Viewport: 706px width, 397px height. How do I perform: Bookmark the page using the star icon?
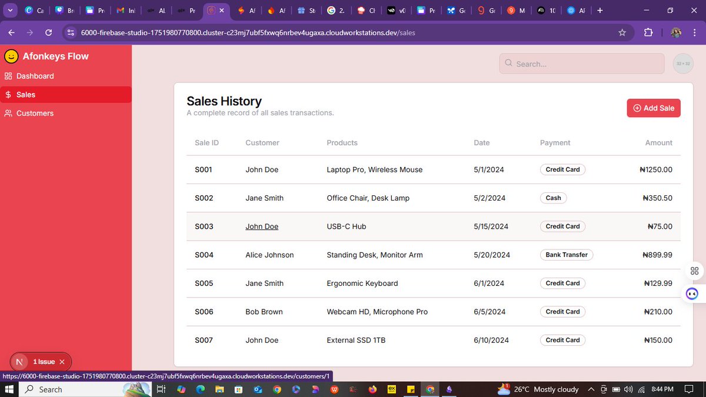pyautogui.click(x=622, y=32)
